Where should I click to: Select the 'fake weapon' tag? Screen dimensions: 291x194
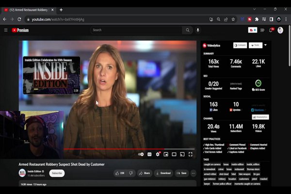point(244,174)
